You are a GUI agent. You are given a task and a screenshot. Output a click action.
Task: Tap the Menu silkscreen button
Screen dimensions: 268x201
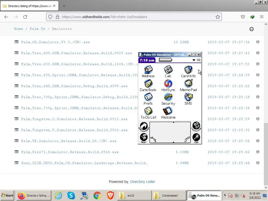(144, 138)
